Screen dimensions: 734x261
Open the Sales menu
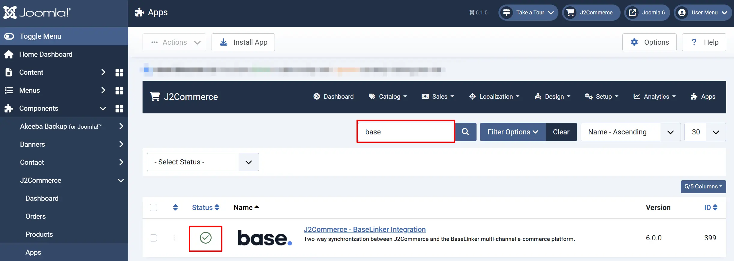pyautogui.click(x=438, y=97)
